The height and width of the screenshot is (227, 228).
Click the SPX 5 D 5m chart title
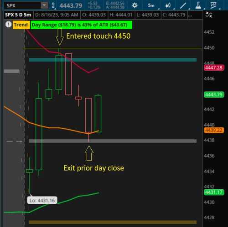(18, 15)
